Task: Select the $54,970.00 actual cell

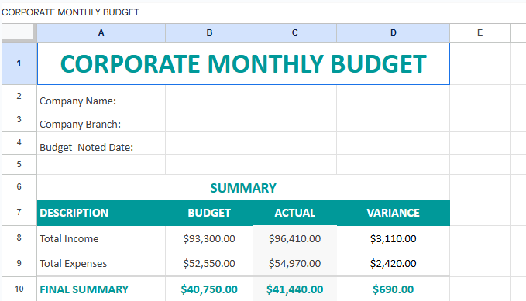Action: tap(295, 263)
